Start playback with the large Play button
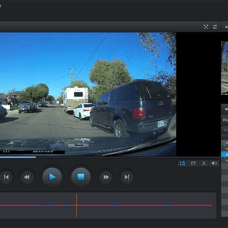This screenshot has width=228, height=228. tap(52, 177)
